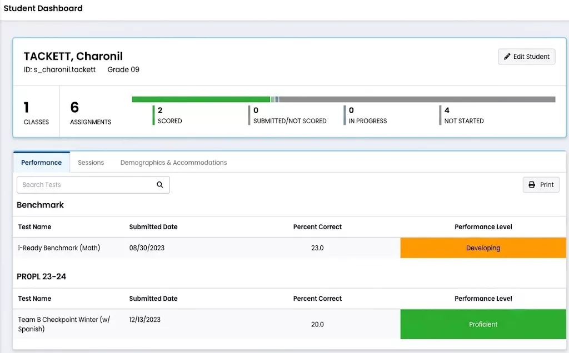Click the 1 Classes count
The image size is (569, 353).
coord(36,113)
